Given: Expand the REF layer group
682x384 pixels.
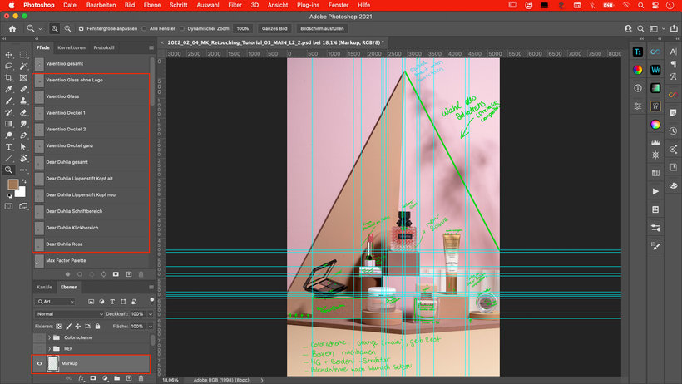Looking at the screenshot, I should [x=49, y=349].
